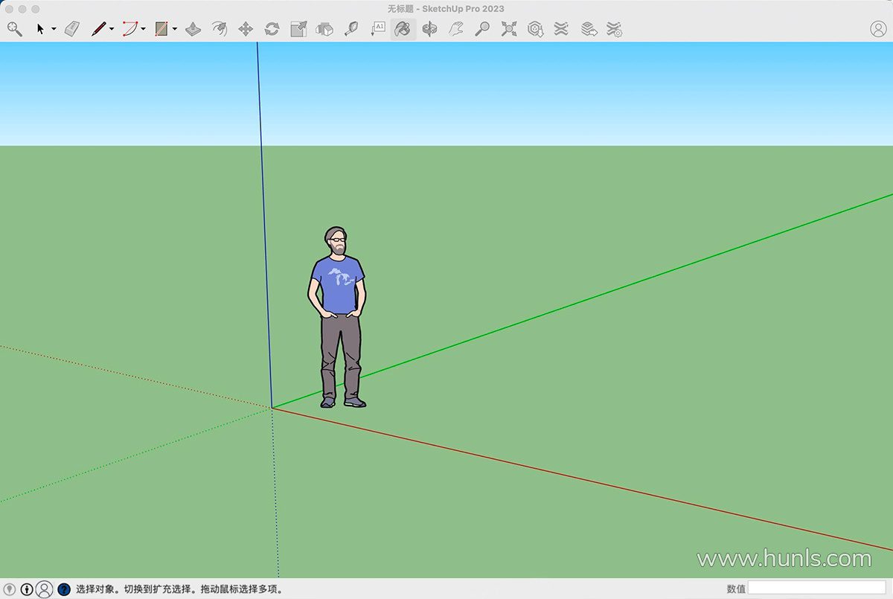893x599 pixels.
Task: Activate the Push/Pull tool
Action: click(193, 29)
